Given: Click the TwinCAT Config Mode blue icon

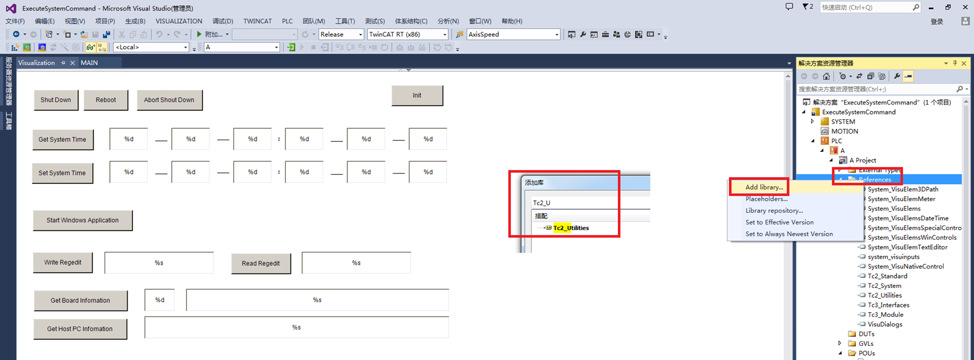Looking at the screenshot, I should [42, 47].
